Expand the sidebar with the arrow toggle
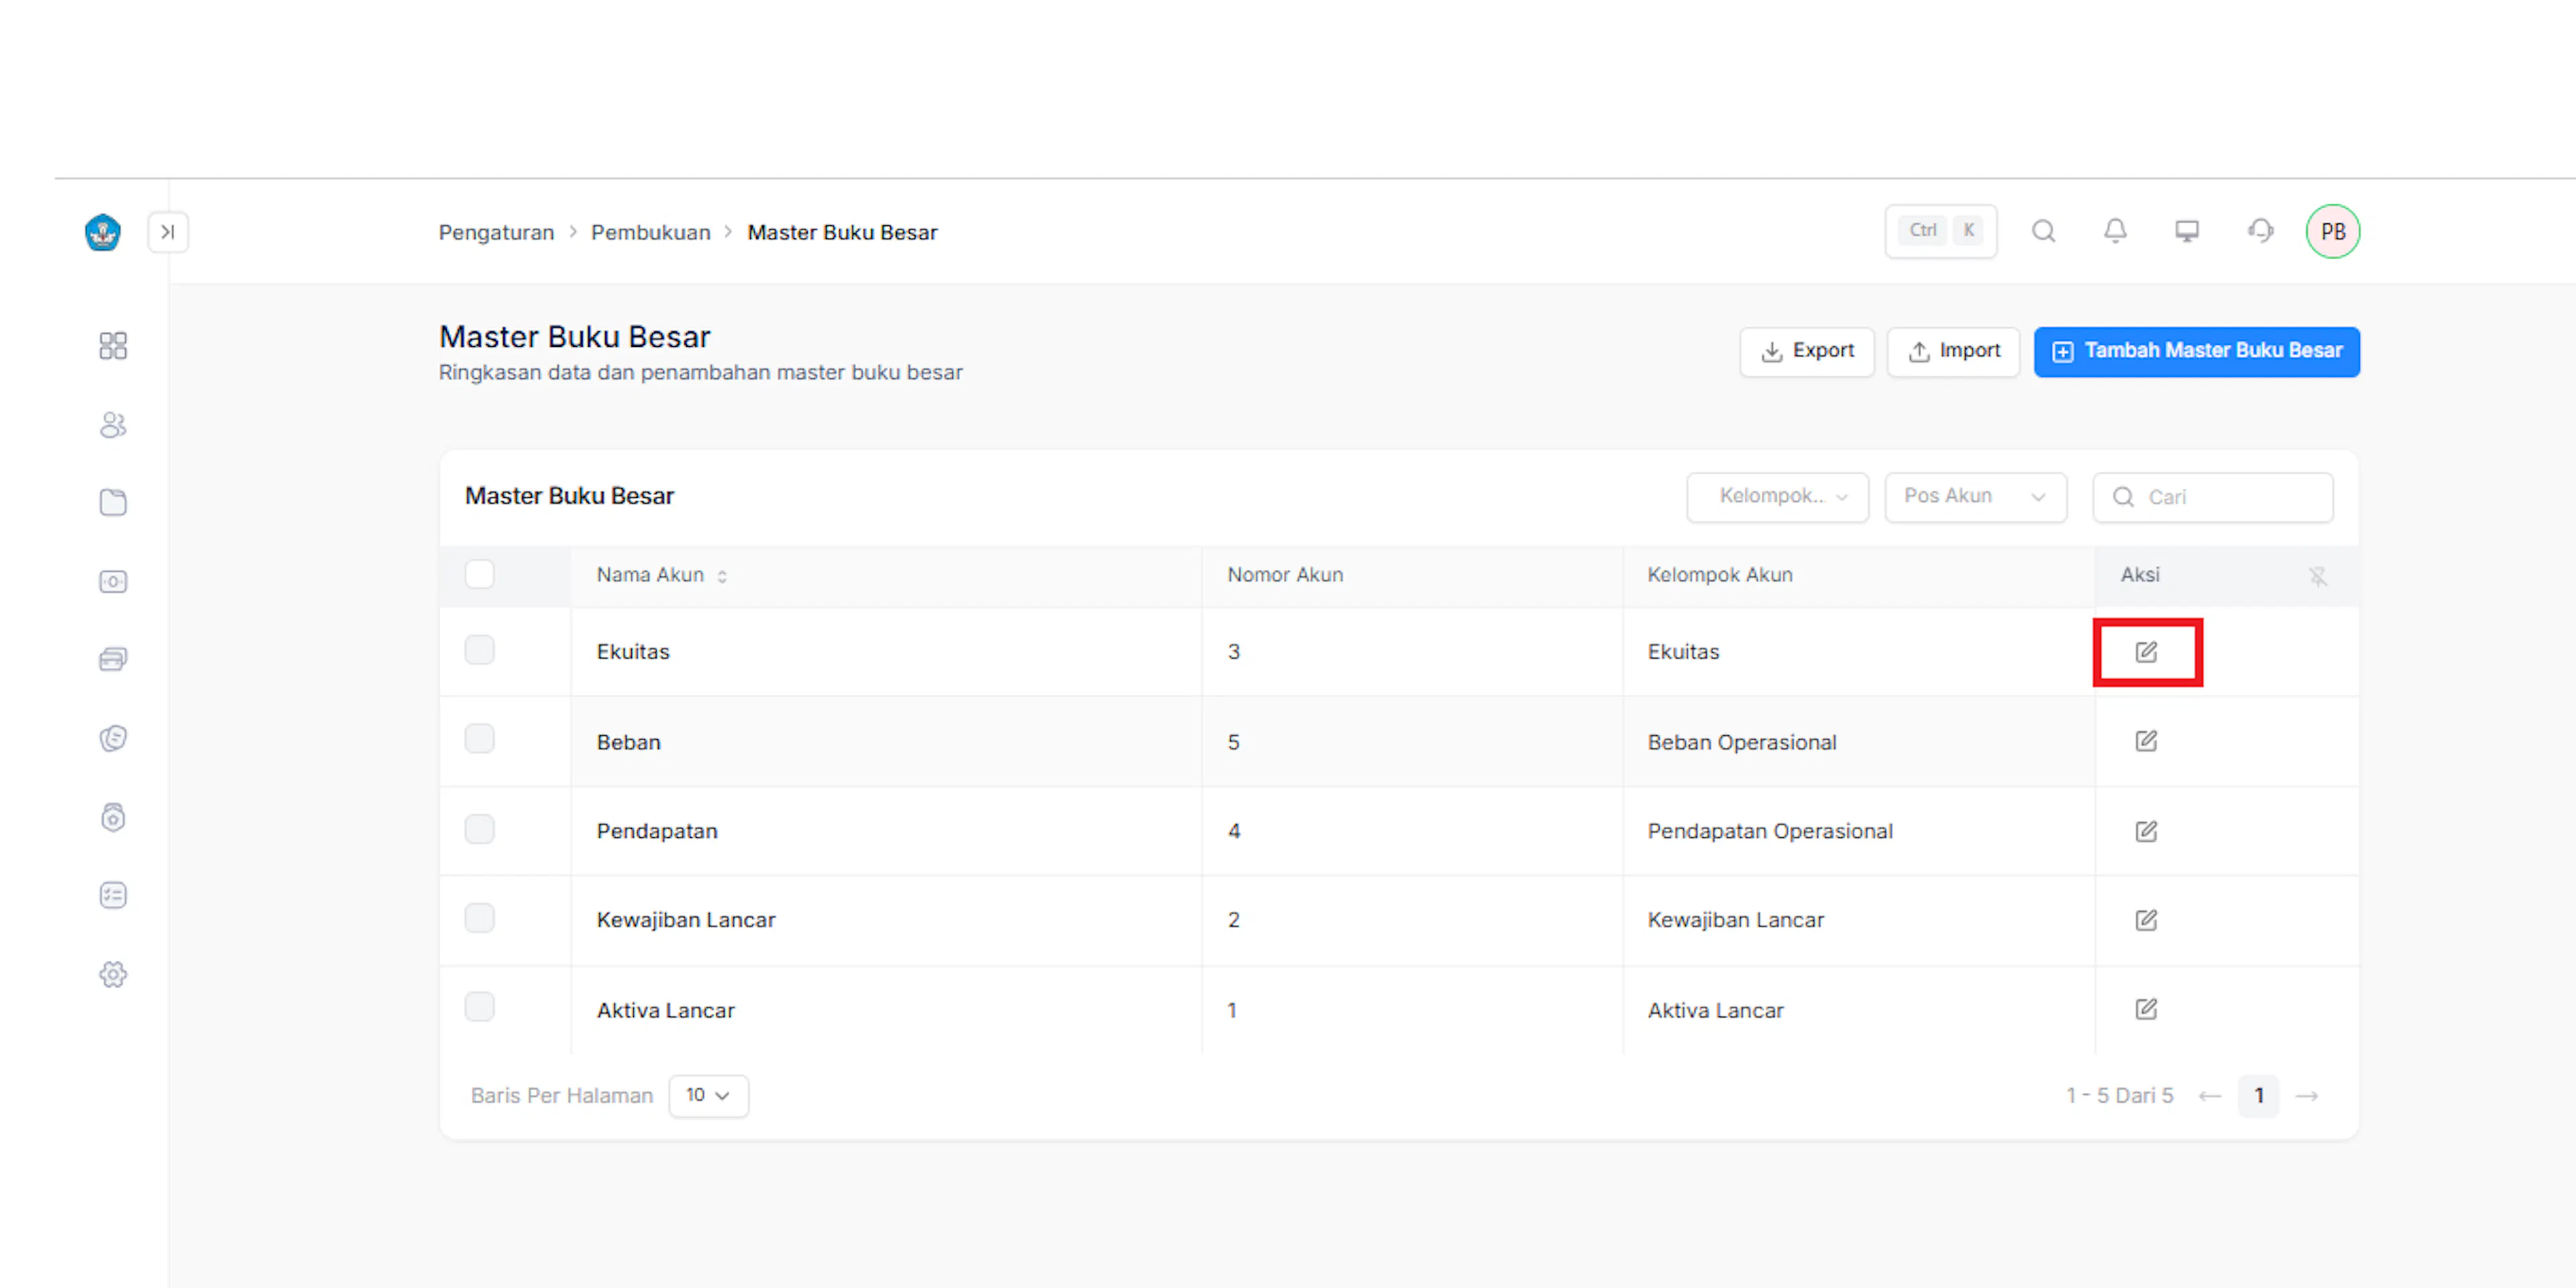2576x1288 pixels. (168, 232)
